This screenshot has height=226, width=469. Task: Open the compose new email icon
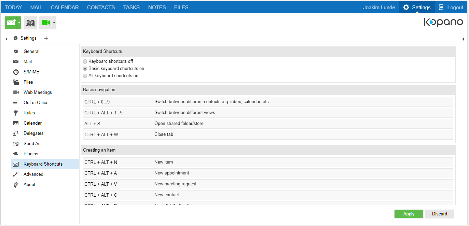click(10, 22)
